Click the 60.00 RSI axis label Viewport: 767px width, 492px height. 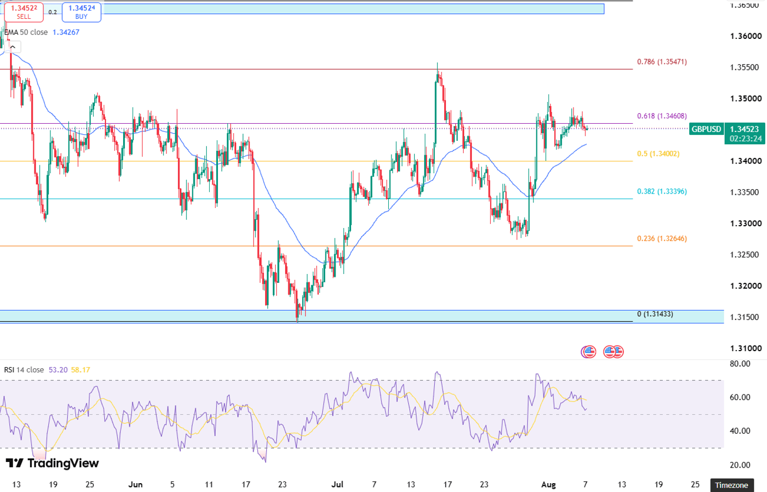[740, 397]
